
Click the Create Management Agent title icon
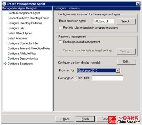click(x=4, y=4)
